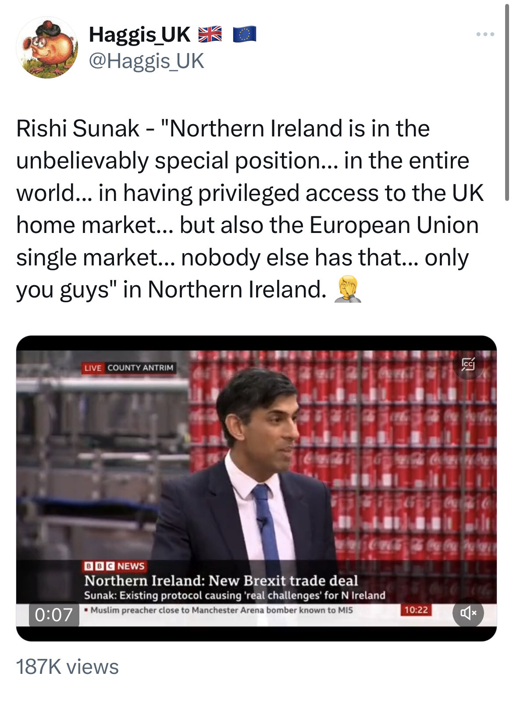Click the 10:22 clock in video
This screenshot has height=705, width=513.
pyautogui.click(x=416, y=610)
